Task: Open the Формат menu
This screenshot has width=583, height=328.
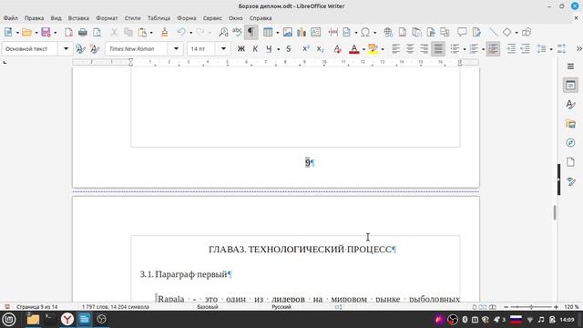Action: 107,18
